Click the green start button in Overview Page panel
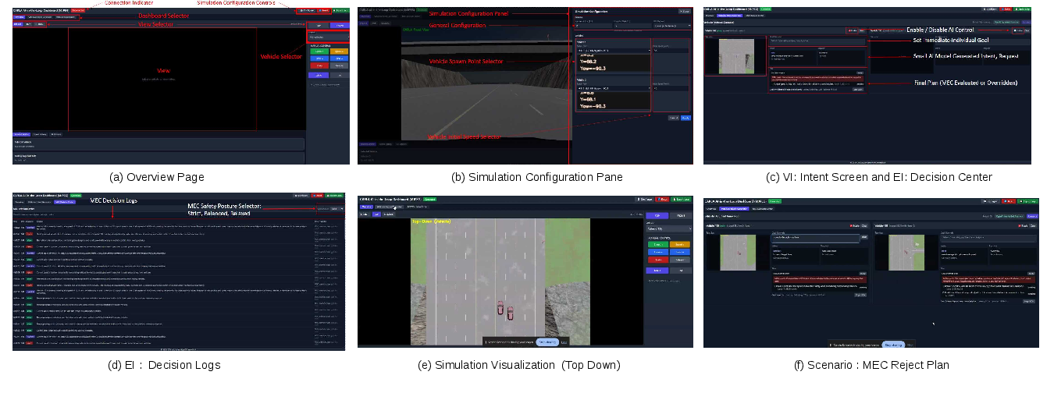 [x=340, y=10]
